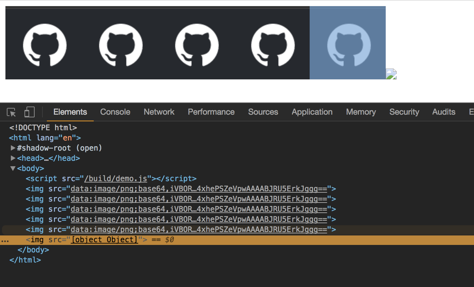Click the [object Object] src link
This screenshot has height=287, width=474.
104,240
